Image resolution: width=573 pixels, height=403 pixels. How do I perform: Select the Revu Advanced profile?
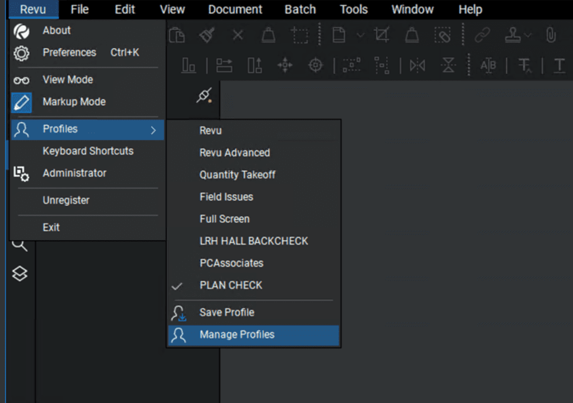(x=253, y=153)
